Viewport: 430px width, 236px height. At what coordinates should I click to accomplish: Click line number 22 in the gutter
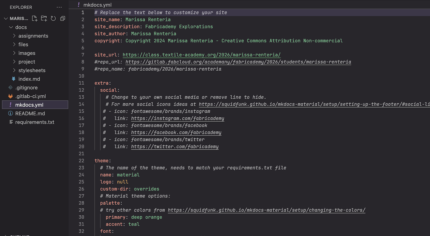tap(81, 161)
